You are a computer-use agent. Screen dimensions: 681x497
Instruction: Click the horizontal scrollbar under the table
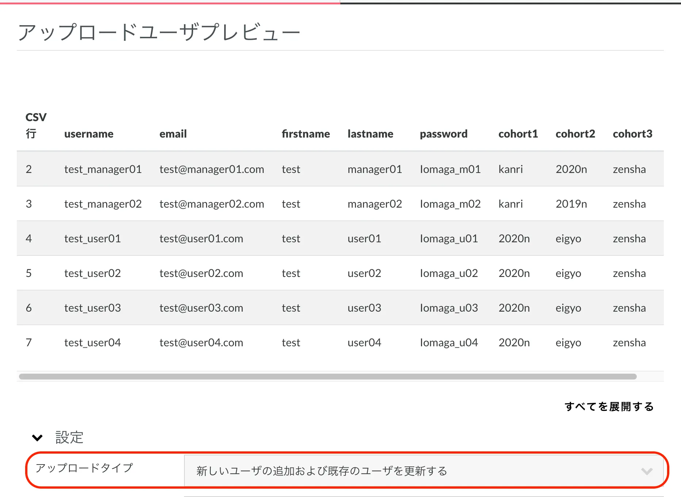point(328,377)
